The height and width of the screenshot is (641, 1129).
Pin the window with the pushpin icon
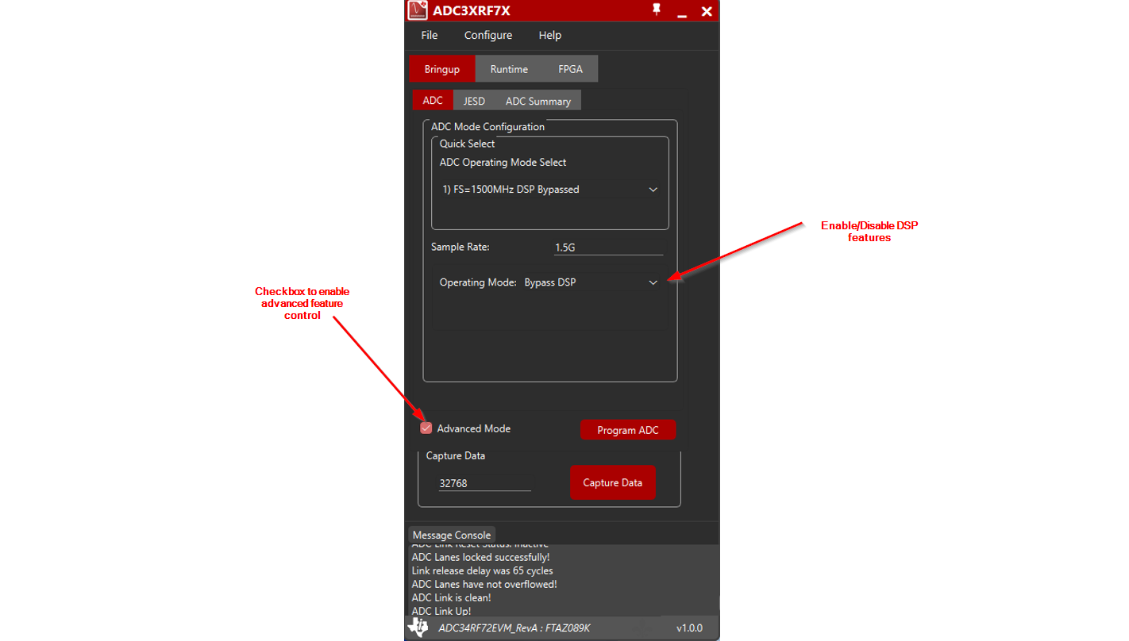[657, 10]
